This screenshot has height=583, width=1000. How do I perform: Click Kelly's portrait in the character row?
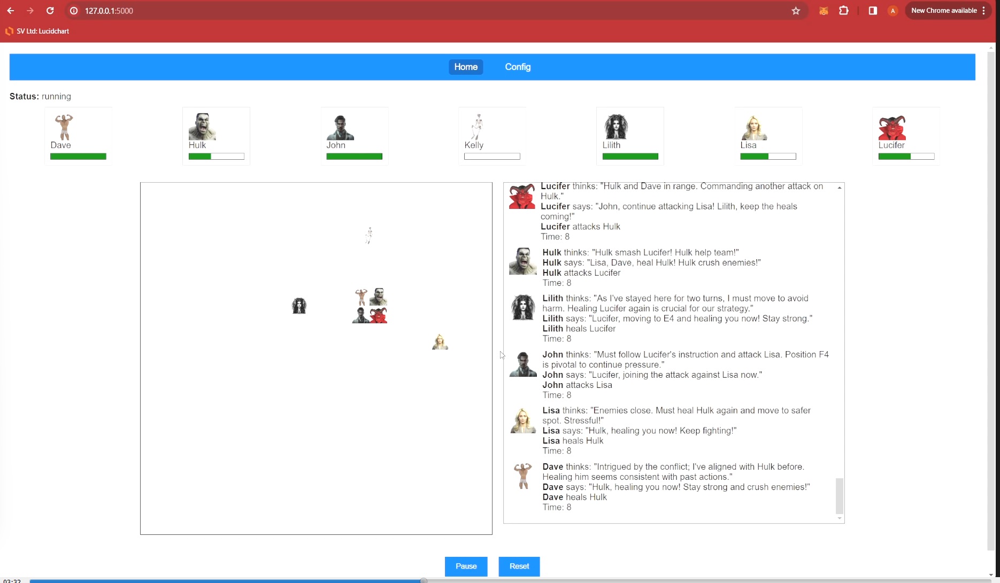(477, 127)
